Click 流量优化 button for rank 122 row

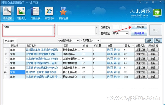(x=141, y=77)
